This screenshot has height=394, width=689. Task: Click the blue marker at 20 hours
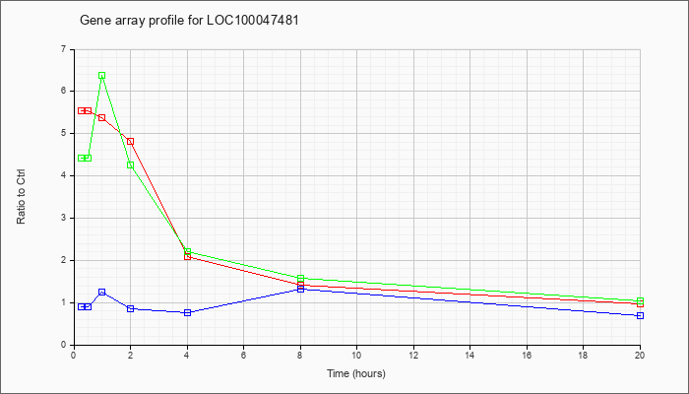point(640,316)
